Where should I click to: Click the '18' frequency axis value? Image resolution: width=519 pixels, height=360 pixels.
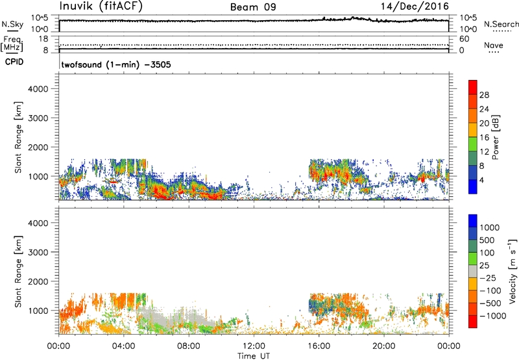pyautogui.click(x=43, y=39)
